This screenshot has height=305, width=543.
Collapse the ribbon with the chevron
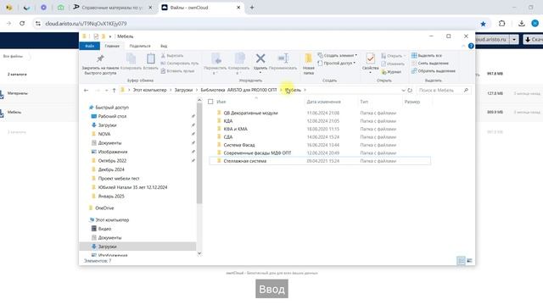click(x=463, y=46)
